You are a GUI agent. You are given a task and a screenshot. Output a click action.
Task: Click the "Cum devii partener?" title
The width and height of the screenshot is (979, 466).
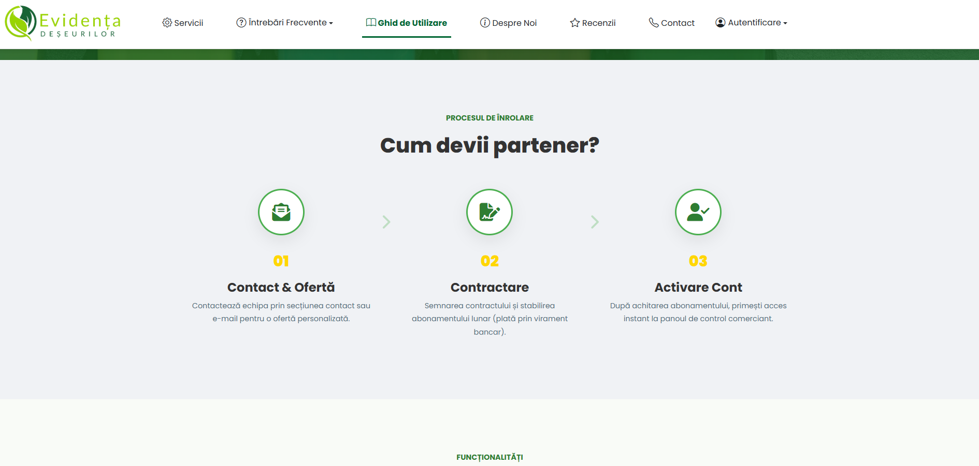pos(489,145)
